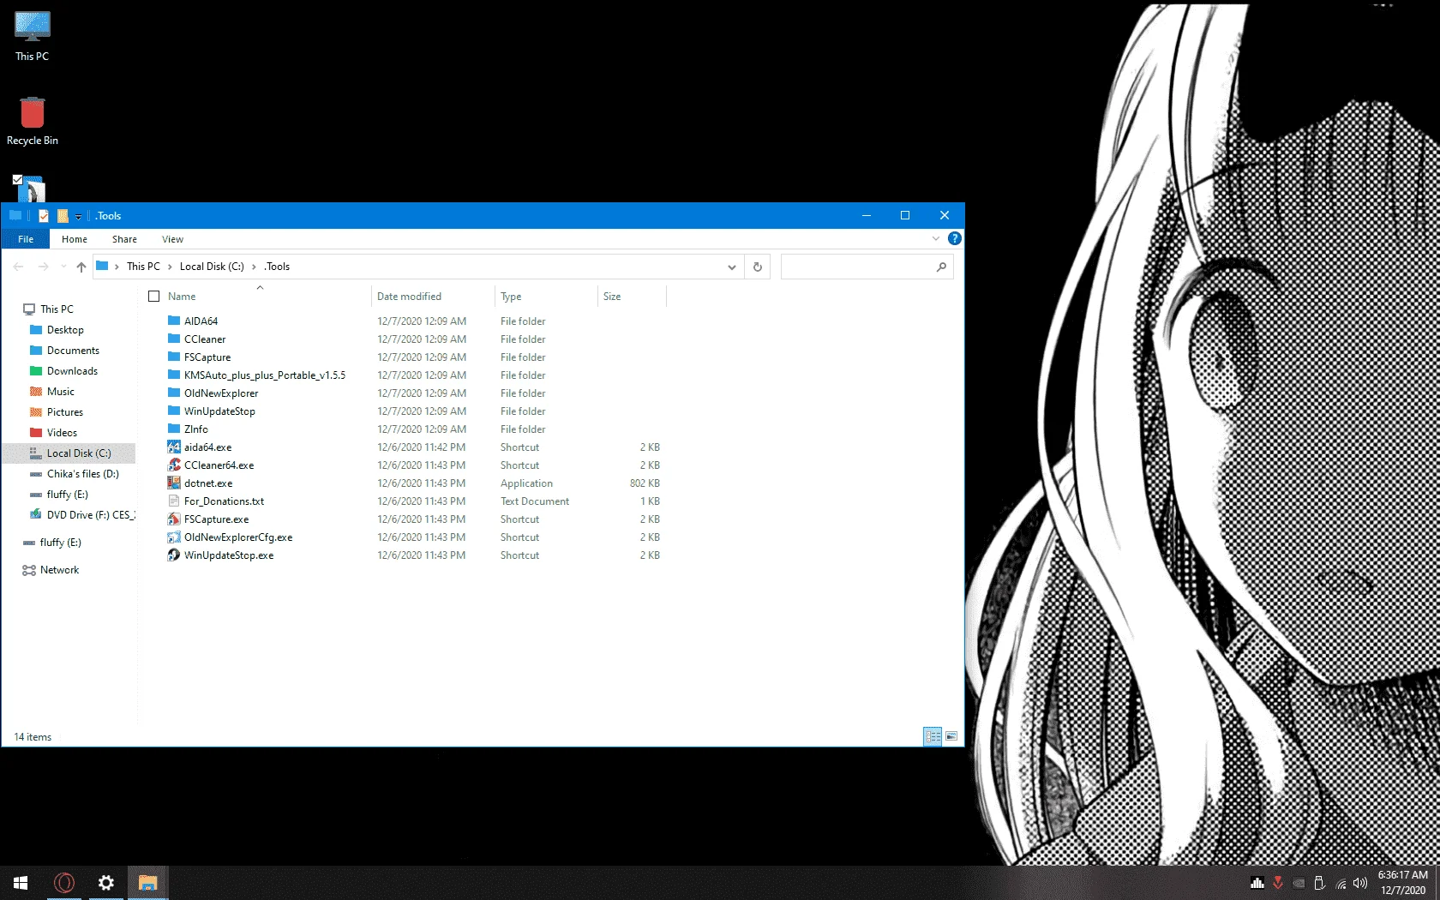Select the Recycle Bin desktop icon
Image resolution: width=1440 pixels, height=900 pixels.
click(x=33, y=121)
